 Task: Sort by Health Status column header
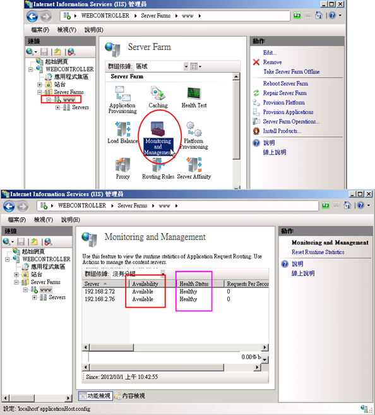coord(200,284)
